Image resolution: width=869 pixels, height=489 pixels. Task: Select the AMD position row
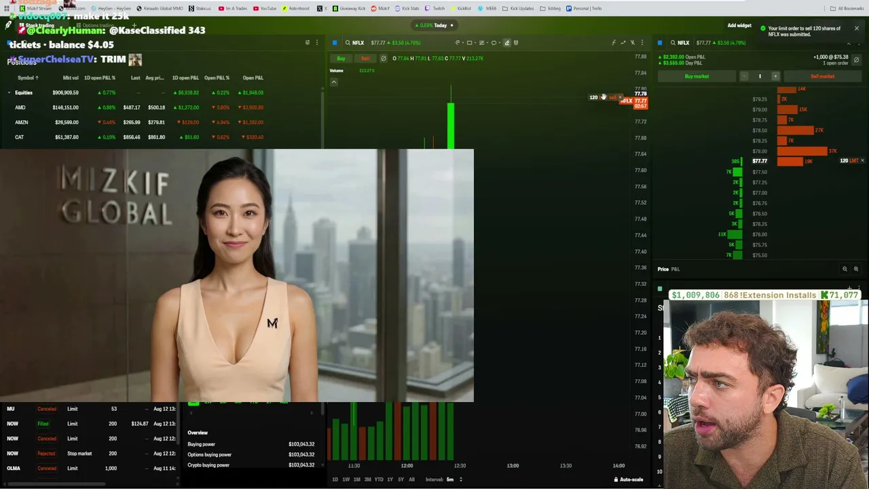coord(161,107)
